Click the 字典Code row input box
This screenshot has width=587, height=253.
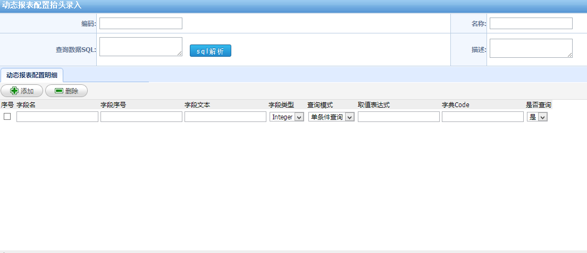pos(483,117)
